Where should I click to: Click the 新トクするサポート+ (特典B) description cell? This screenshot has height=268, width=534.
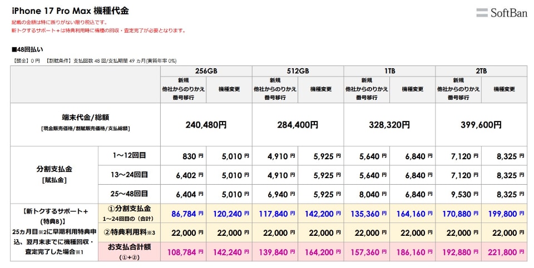55,232
